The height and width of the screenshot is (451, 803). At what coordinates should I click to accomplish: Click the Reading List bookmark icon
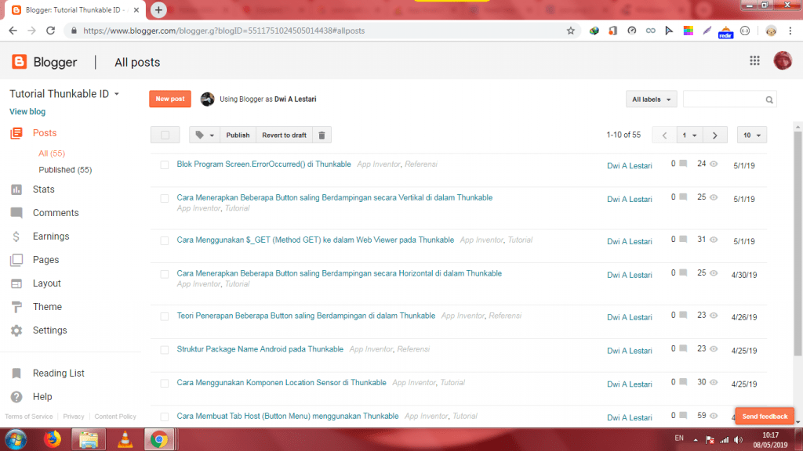pyautogui.click(x=16, y=373)
